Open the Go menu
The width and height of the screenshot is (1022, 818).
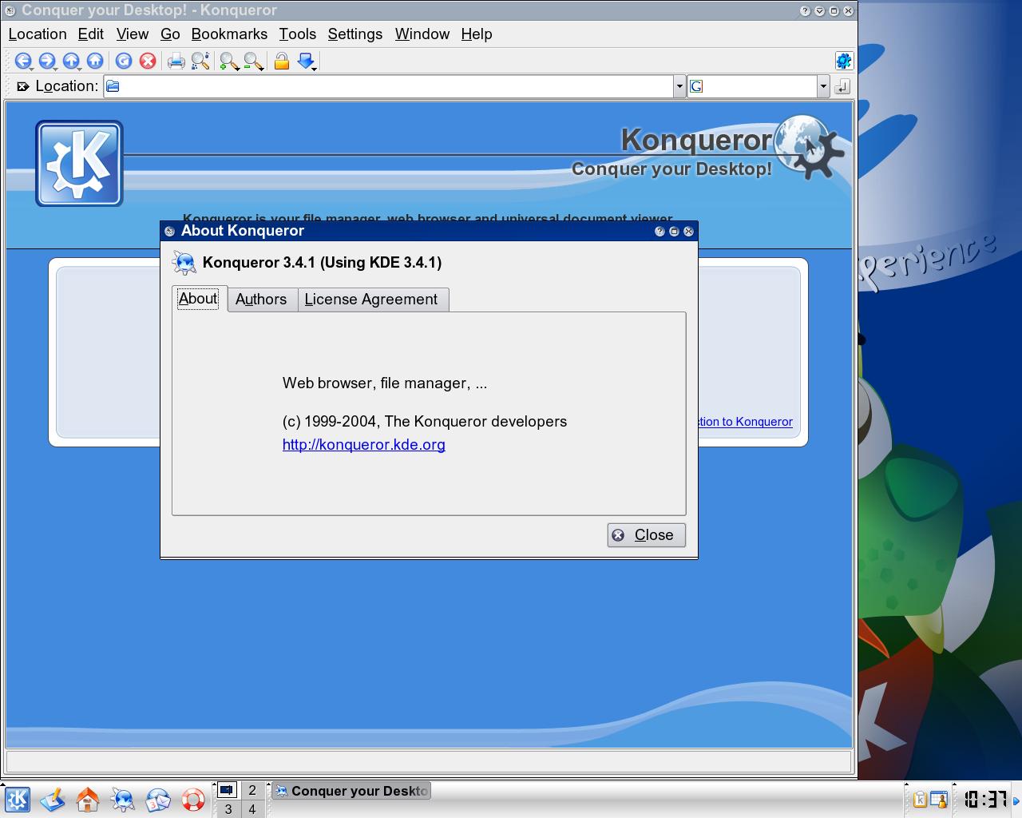[170, 34]
